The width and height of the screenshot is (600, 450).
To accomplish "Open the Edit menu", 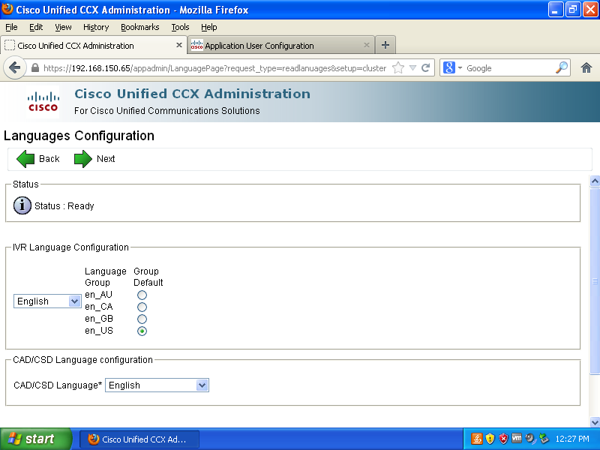I will coord(36,27).
